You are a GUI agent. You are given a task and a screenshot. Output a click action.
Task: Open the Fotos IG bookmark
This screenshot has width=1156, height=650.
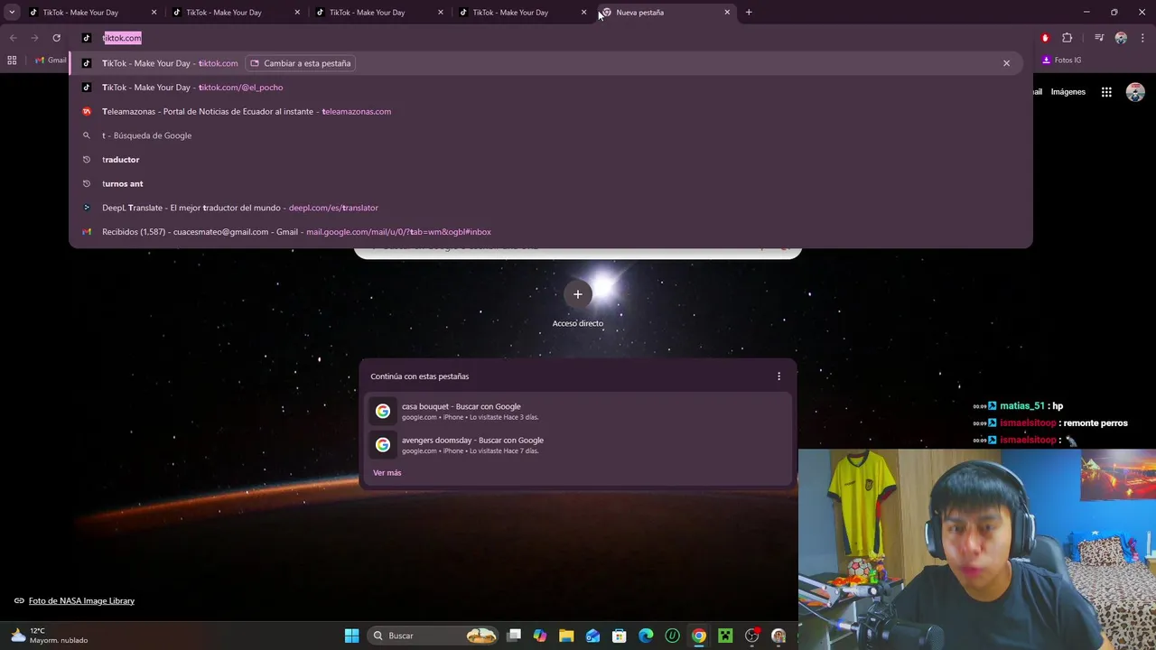tap(1061, 60)
